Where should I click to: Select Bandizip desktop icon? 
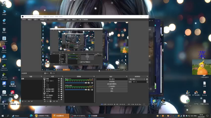click(4, 57)
